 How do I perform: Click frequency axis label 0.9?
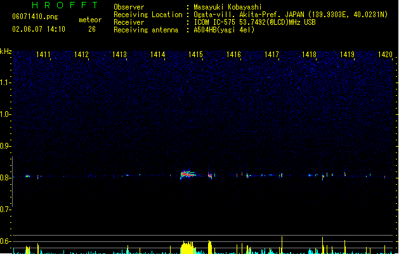click(5, 146)
